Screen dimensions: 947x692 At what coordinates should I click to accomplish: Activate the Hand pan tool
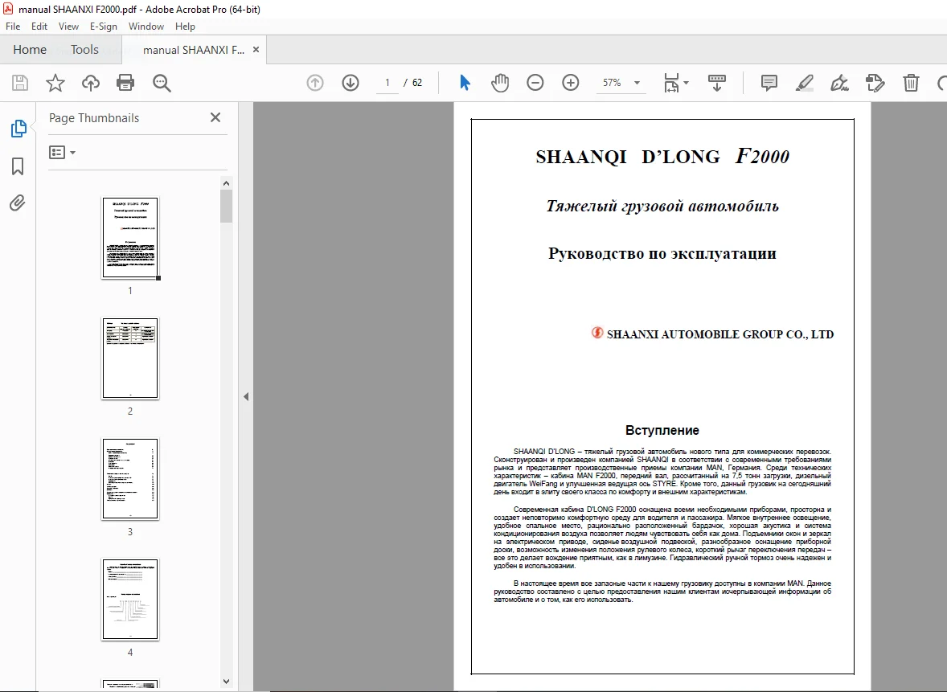(x=500, y=83)
